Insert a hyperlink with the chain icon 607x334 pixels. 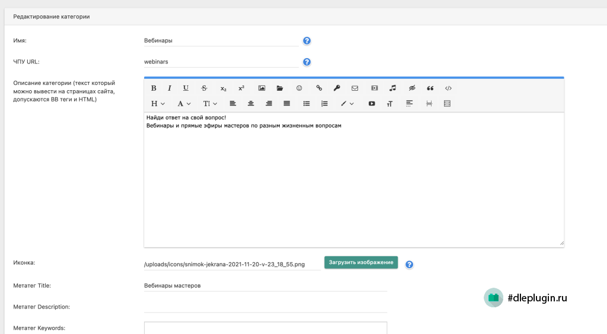pos(319,88)
